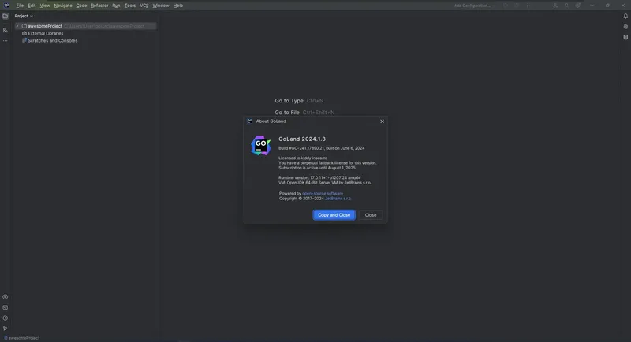Open Code With Me icon in toolbar

pyautogui.click(x=555, y=6)
